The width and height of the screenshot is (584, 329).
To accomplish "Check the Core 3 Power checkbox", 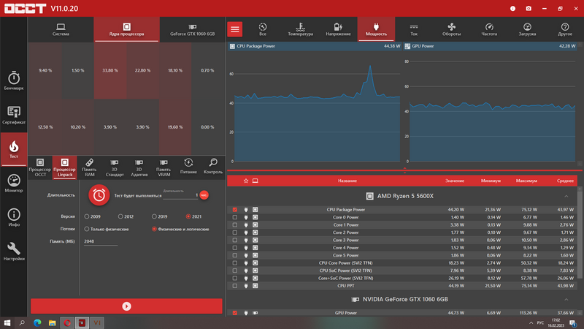I will 234,241.
